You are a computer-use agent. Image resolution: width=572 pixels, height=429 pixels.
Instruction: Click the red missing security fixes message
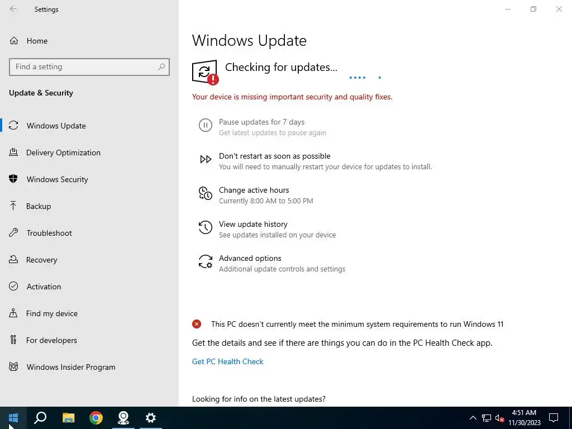pos(292,97)
